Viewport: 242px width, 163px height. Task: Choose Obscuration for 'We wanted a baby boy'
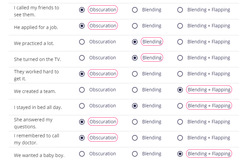82,154
